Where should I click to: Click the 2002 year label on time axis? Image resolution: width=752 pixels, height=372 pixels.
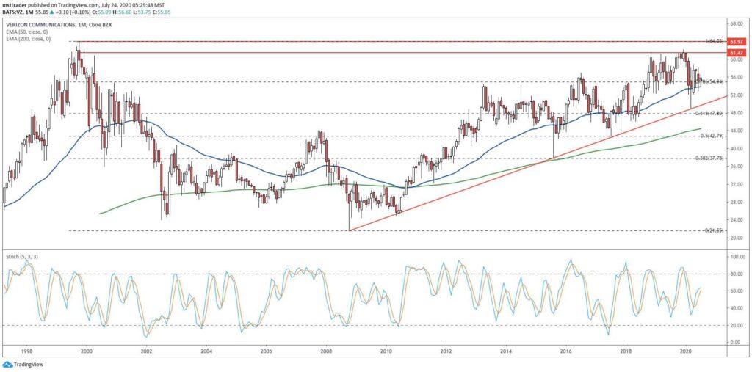point(147,351)
